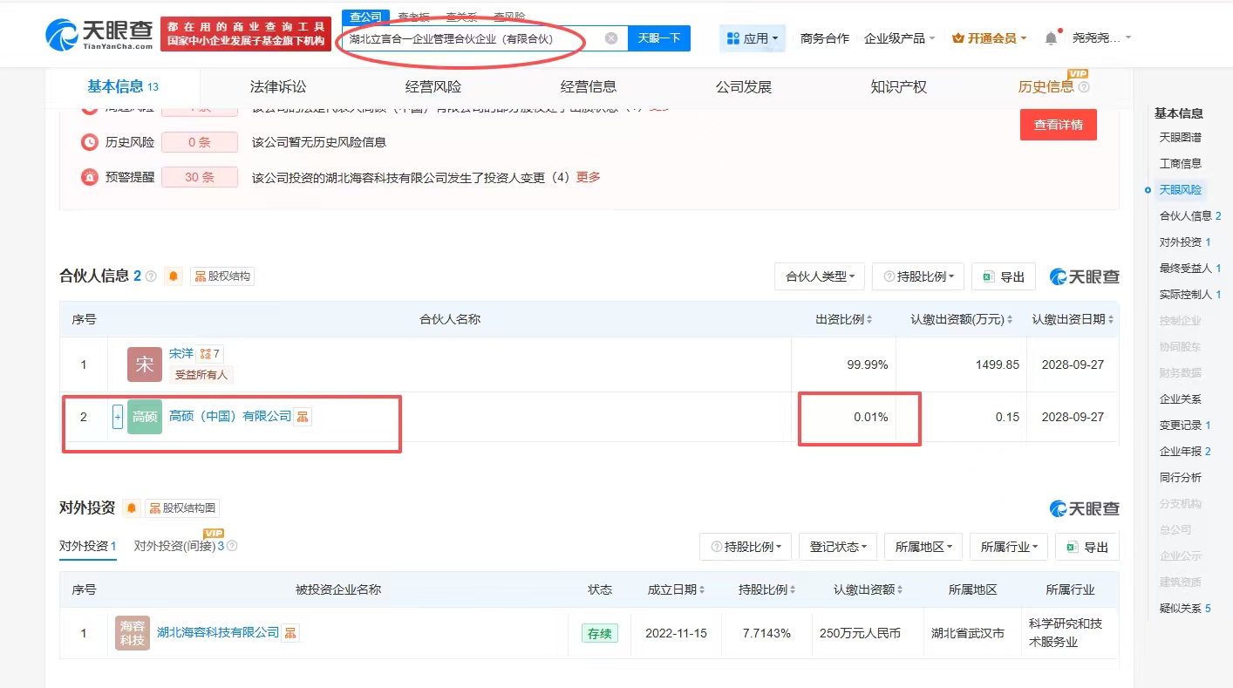Jump to 天眼图谱 in side nav
Screen dimensions: 1233x688
pos(1180,138)
